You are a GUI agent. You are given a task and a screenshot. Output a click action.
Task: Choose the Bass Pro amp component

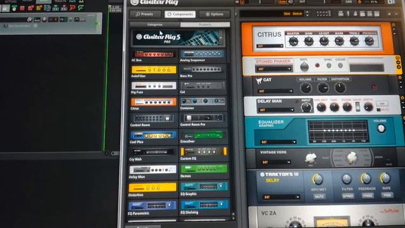(202, 72)
